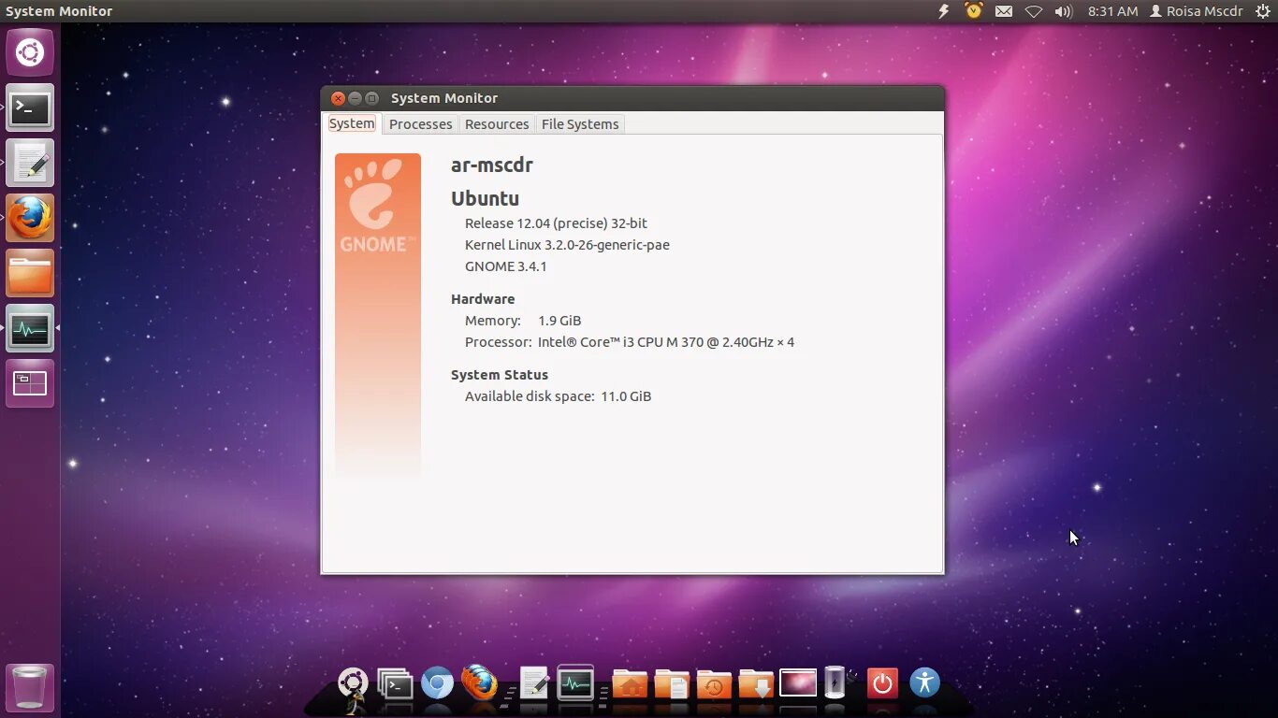Screen dimensions: 1278x718
Task: Switch to the Processes tab
Action: click(x=421, y=124)
